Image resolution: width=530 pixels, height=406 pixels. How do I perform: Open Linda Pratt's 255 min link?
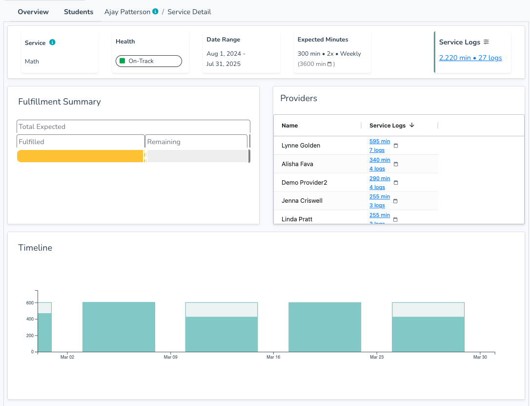coord(380,215)
